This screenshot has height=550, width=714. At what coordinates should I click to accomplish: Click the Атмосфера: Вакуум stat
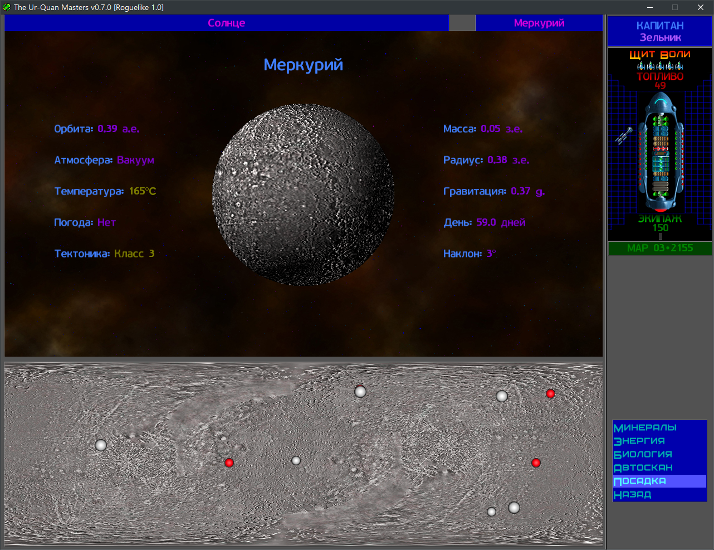click(104, 160)
